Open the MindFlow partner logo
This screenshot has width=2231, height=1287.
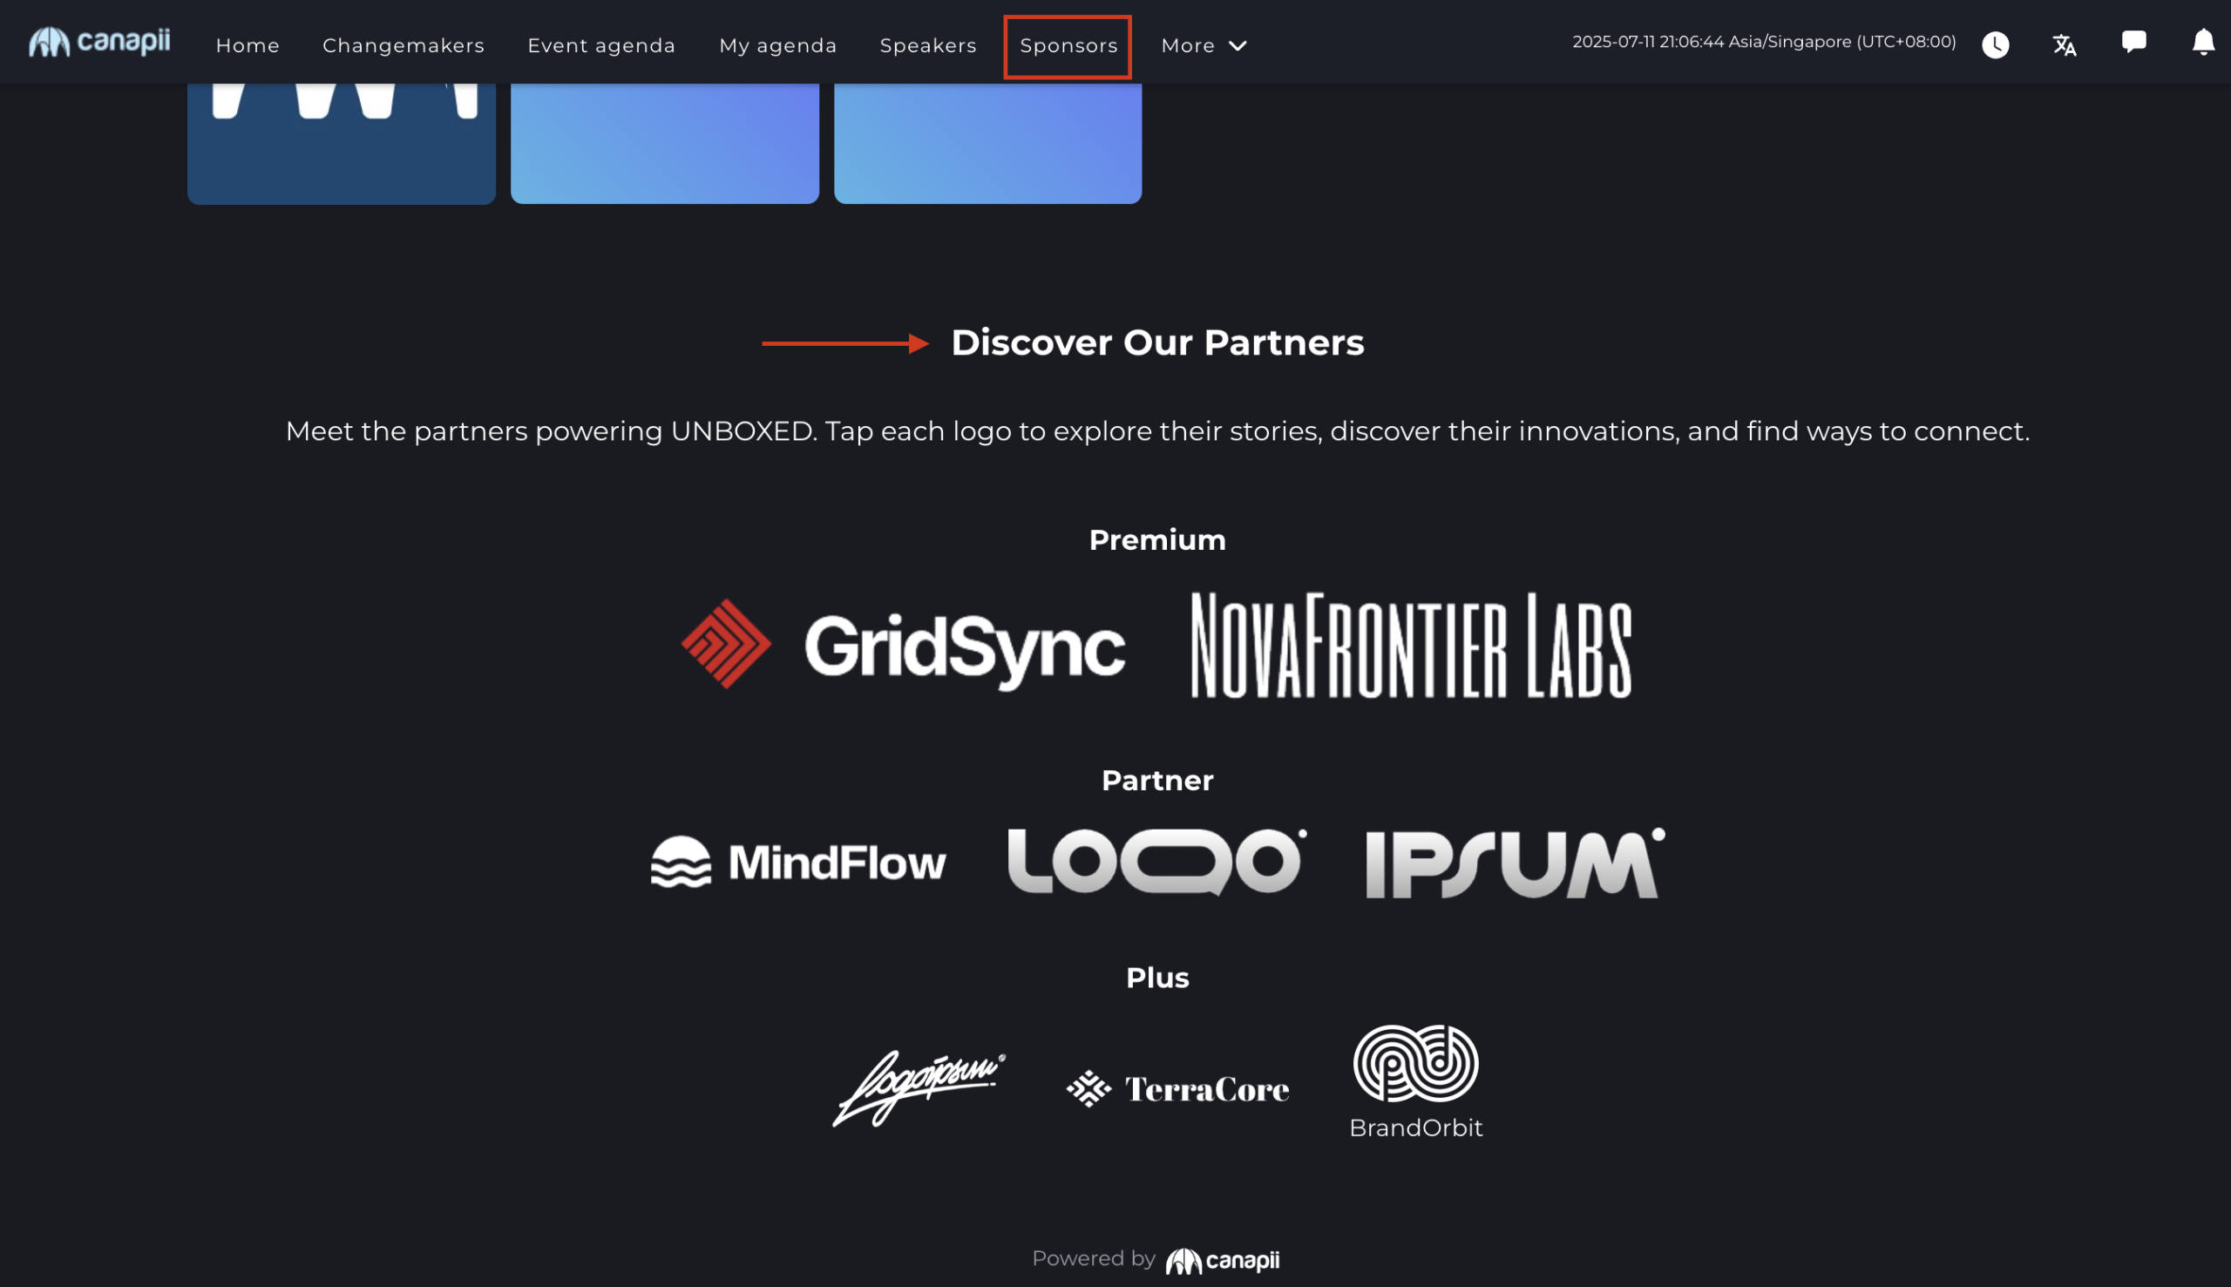(x=798, y=862)
